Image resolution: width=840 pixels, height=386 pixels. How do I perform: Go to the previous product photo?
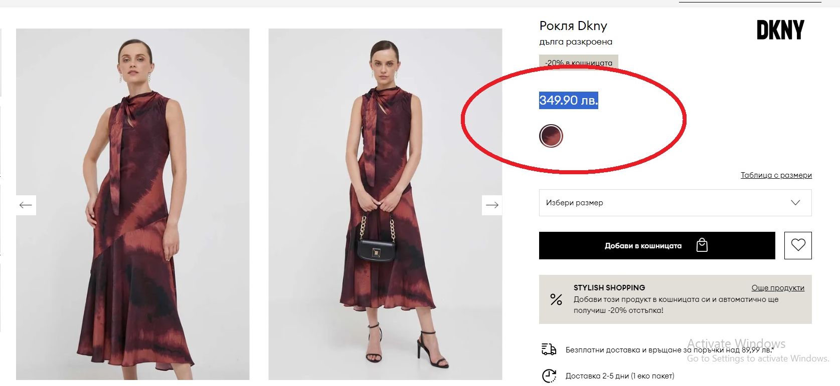point(26,205)
